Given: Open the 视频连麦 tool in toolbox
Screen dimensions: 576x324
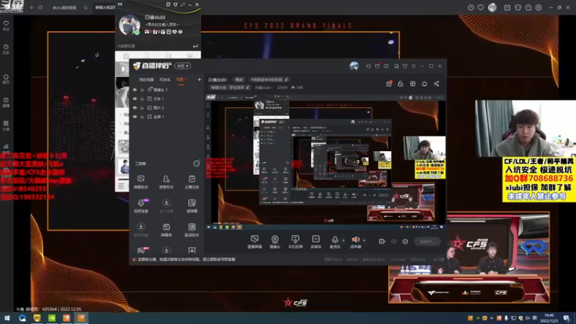Looking at the screenshot, I should [x=140, y=206].
